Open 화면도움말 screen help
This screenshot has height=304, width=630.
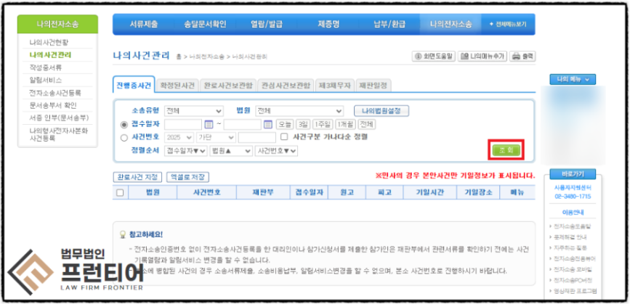(435, 56)
